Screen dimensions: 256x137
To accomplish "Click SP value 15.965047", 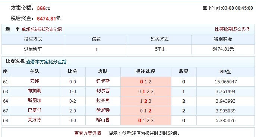I will tap(225, 82).
